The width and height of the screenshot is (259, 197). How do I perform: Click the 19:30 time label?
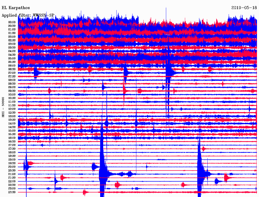[x=12, y=163]
